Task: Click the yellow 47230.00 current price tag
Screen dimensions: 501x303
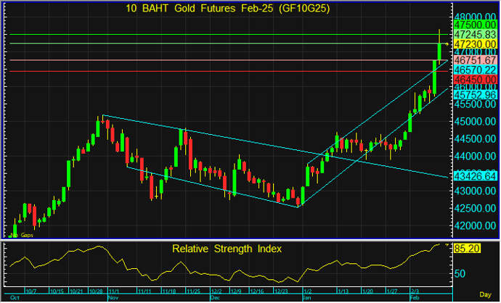Action: click(473, 44)
